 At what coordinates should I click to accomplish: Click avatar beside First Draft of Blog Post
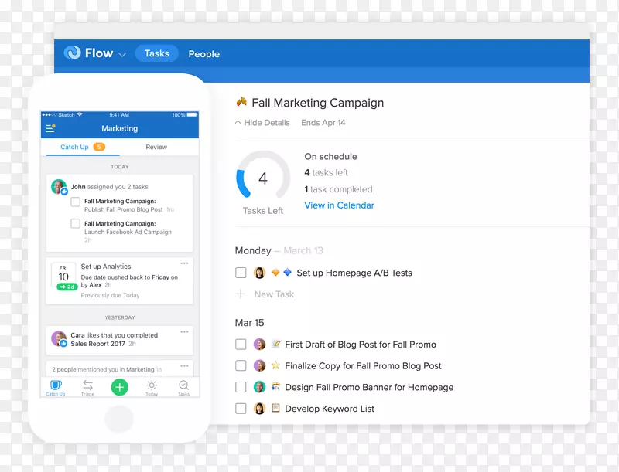(x=259, y=345)
